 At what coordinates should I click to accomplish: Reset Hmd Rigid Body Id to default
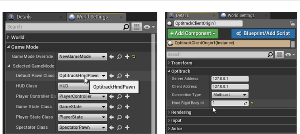click(x=252, y=103)
